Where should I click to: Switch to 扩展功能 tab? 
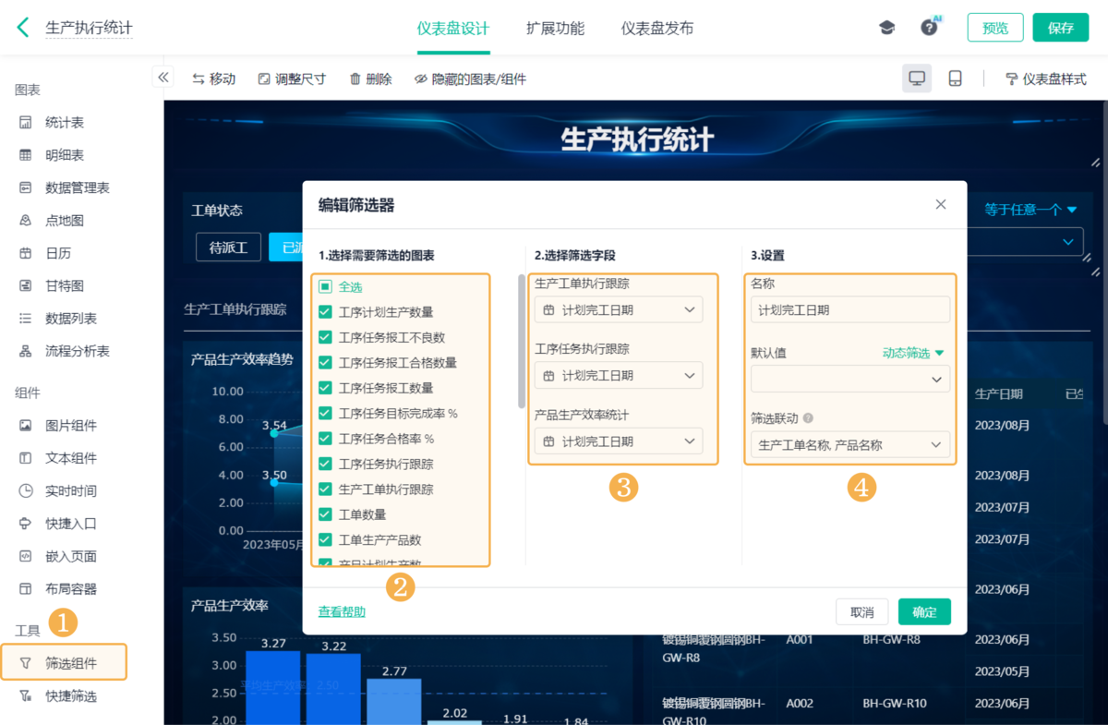point(555,29)
